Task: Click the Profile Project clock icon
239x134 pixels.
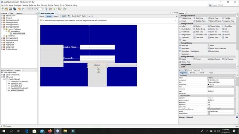Action: (x=64, y=9)
